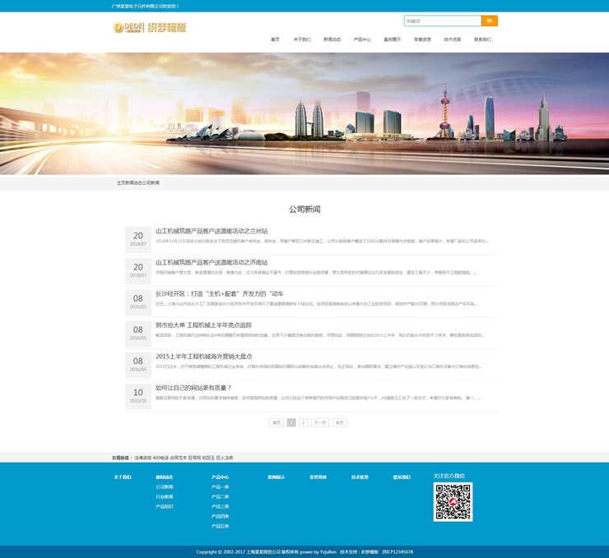Go to 联系我们 in the top navigation

pyautogui.click(x=482, y=39)
